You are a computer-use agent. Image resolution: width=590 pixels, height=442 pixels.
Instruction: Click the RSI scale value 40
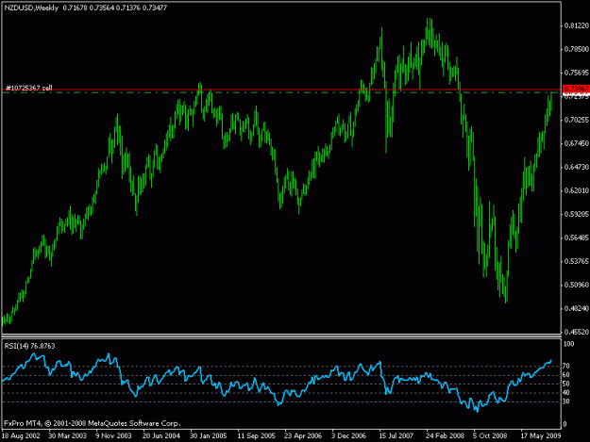pos(565,392)
